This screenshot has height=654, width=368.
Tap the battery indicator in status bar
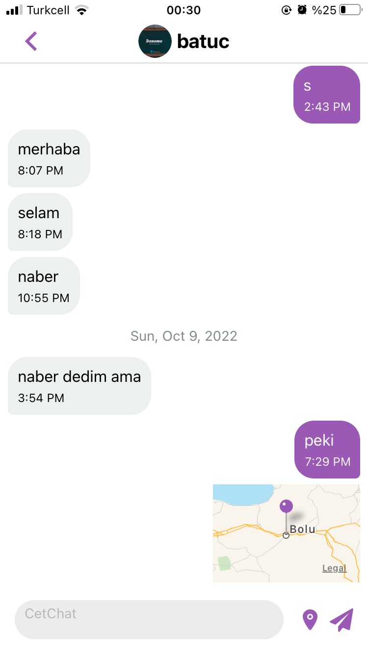tap(350, 10)
